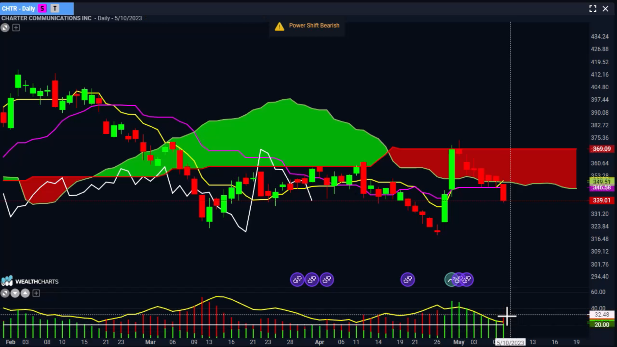Open the third sentiment marker near April 3
This screenshot has width=617, height=347.
point(327,280)
